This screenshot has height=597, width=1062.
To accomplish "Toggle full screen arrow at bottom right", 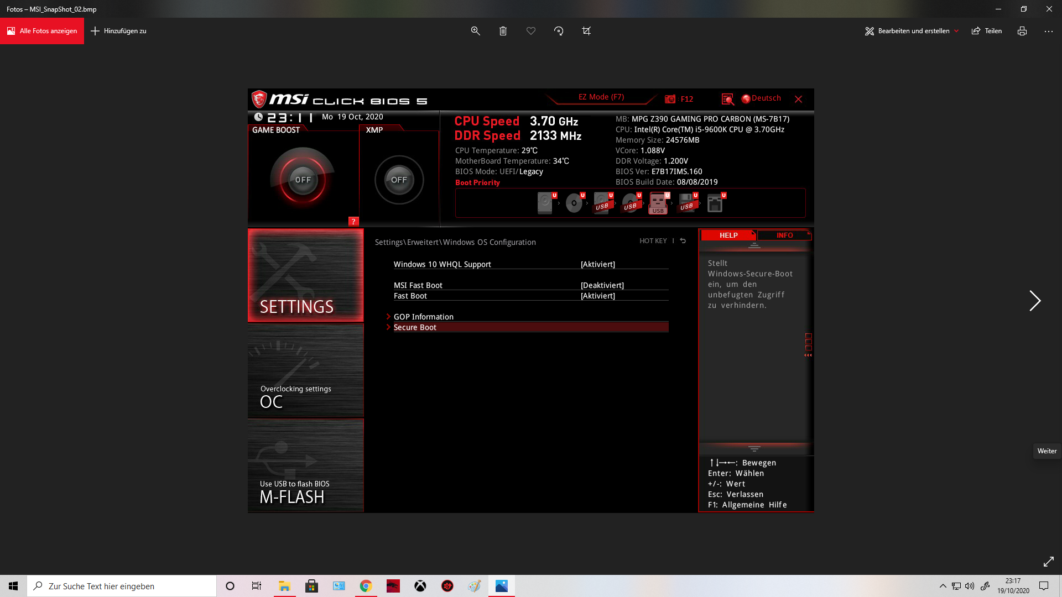I will [1048, 562].
